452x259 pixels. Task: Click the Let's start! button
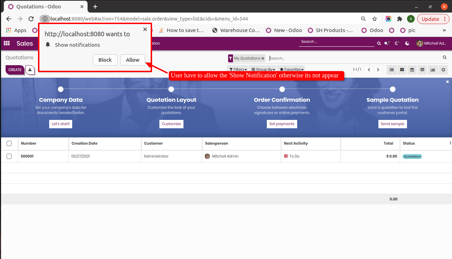point(61,124)
